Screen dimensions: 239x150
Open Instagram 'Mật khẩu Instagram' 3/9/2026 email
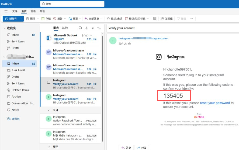pos(71,135)
